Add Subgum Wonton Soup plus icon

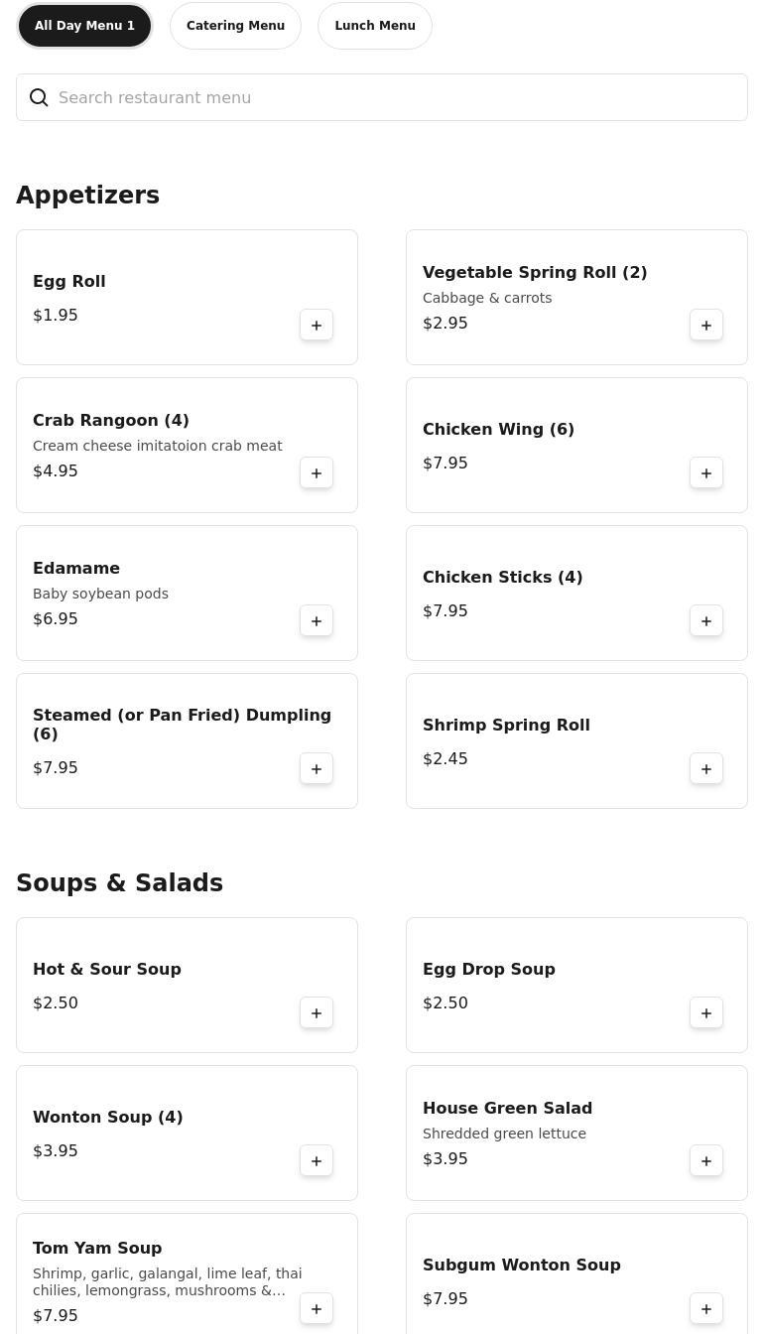706,1308
